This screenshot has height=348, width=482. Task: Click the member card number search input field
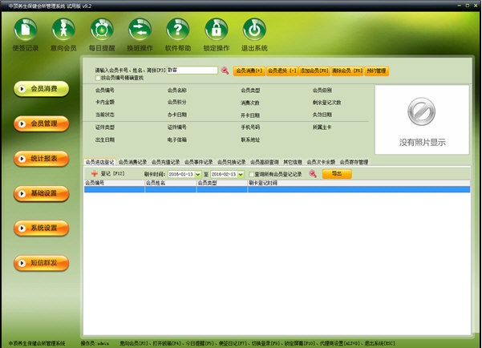192,71
